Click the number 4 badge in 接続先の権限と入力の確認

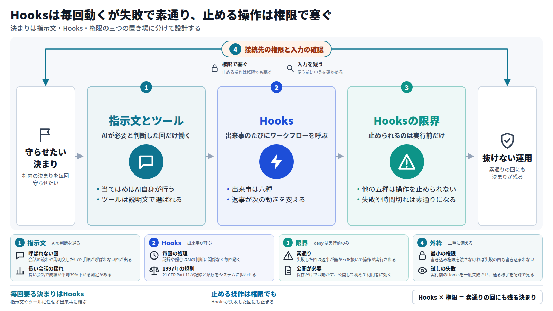[235, 49]
